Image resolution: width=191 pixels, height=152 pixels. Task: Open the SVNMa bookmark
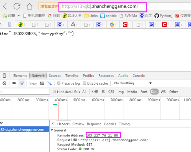tap(128, 16)
